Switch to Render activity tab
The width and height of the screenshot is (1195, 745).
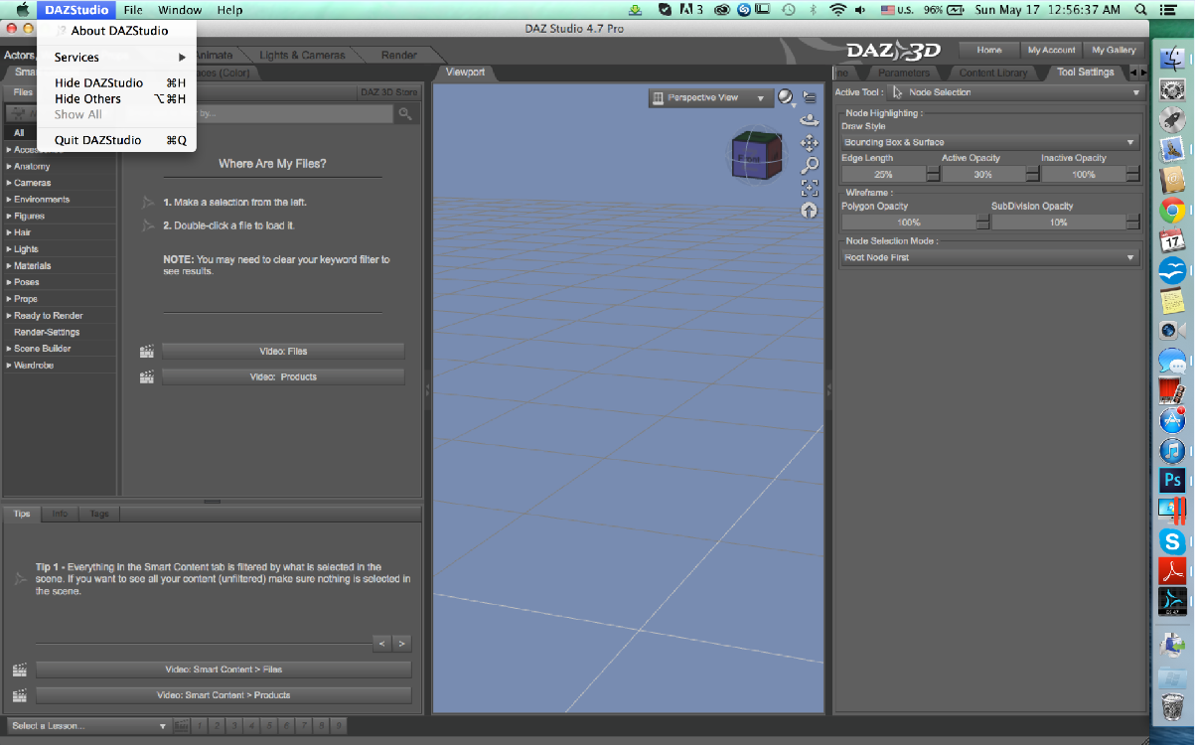click(399, 56)
